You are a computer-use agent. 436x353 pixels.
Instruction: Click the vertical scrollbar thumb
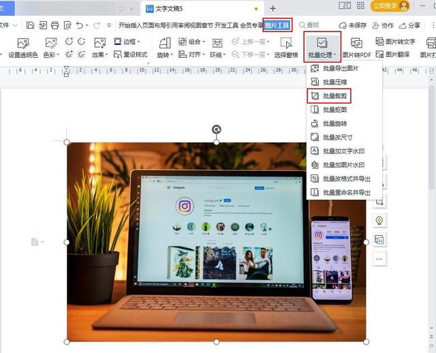coord(431,138)
